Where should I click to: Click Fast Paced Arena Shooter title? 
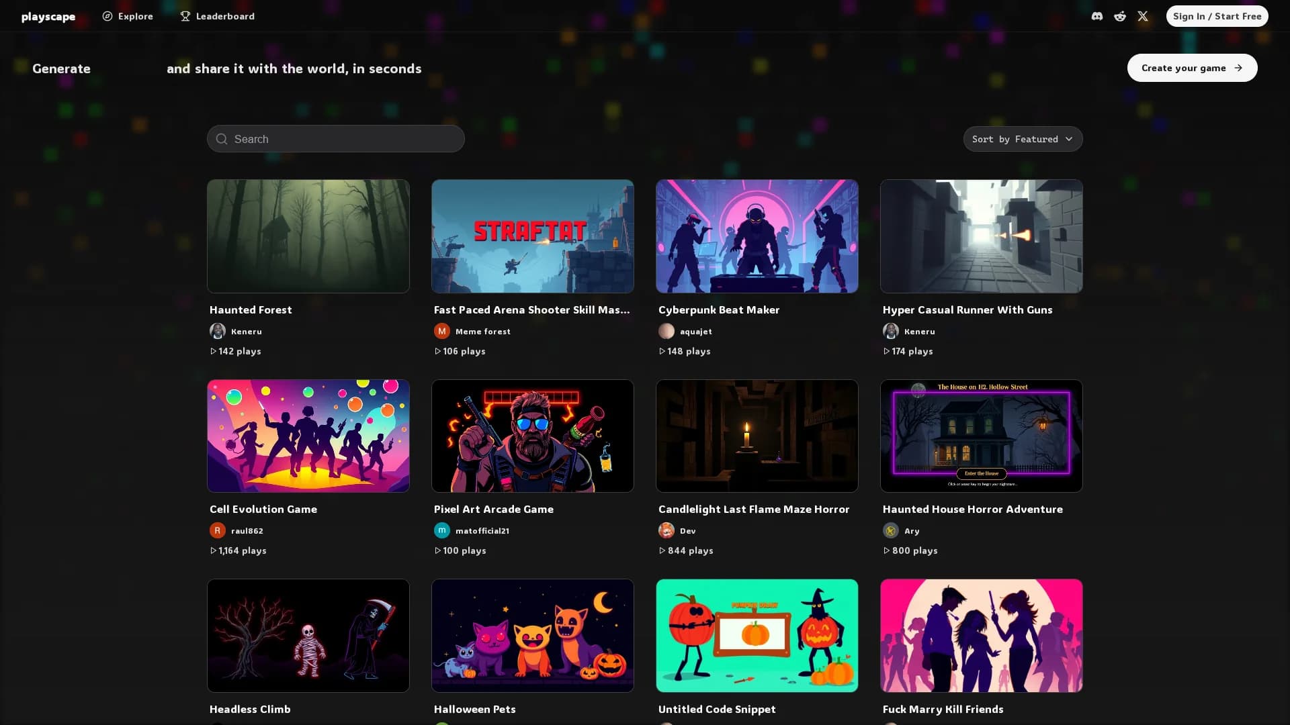coord(531,309)
